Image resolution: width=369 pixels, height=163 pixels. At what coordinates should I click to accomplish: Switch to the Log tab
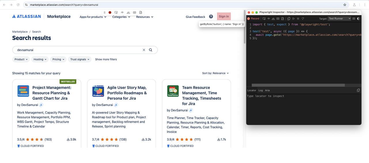260,90
